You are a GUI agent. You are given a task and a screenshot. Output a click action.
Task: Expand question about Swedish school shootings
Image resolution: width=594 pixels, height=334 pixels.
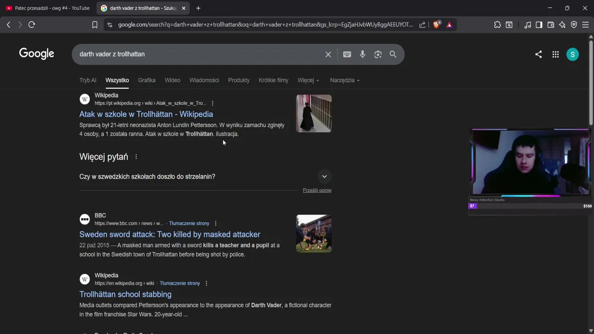(x=205, y=176)
